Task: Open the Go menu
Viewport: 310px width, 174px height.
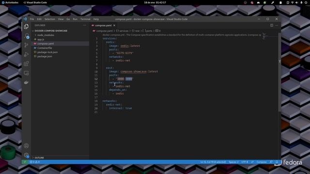Action: coord(68,19)
